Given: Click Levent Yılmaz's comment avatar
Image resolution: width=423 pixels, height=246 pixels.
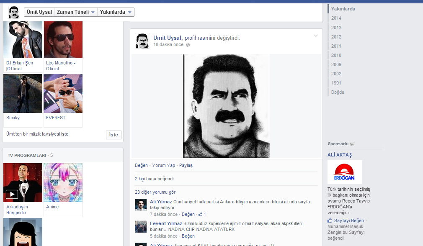Looking at the screenshot, I should tap(141, 227).
